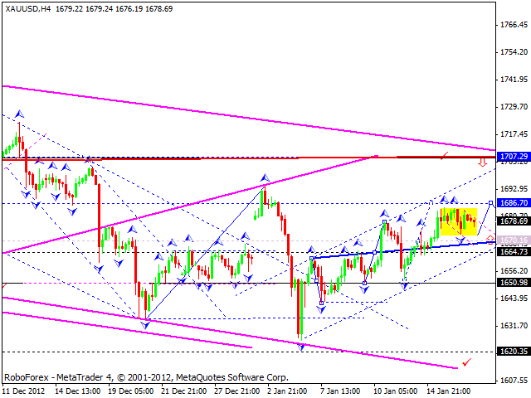Click the XAUUSD,H4 chart title
The height and width of the screenshot is (398, 531).
[28, 9]
